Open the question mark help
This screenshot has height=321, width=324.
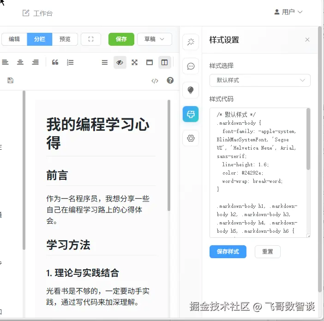(170, 80)
